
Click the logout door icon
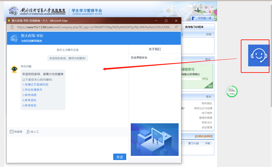click(201, 8)
